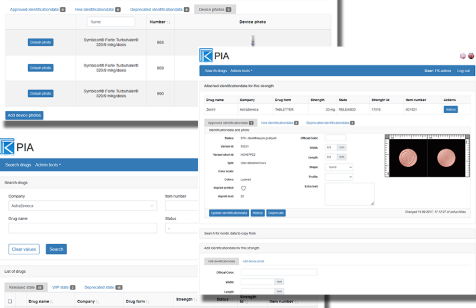Click the extra text box corner grip
Screen dimensions: 476x308
(372, 203)
